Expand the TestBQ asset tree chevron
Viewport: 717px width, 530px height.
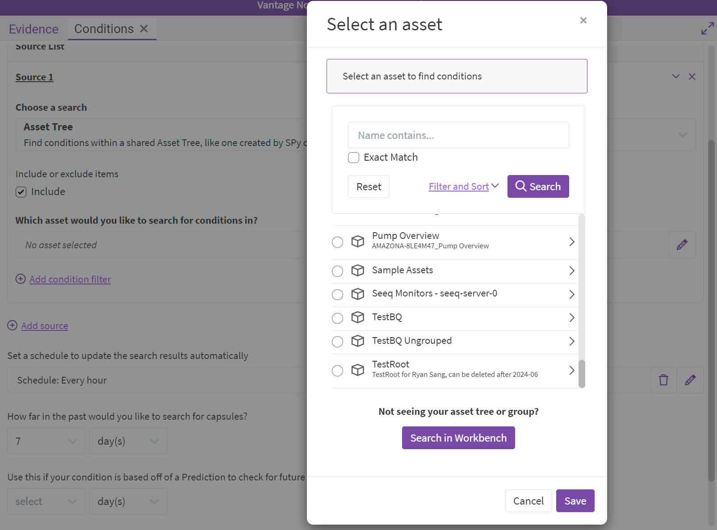coord(571,317)
